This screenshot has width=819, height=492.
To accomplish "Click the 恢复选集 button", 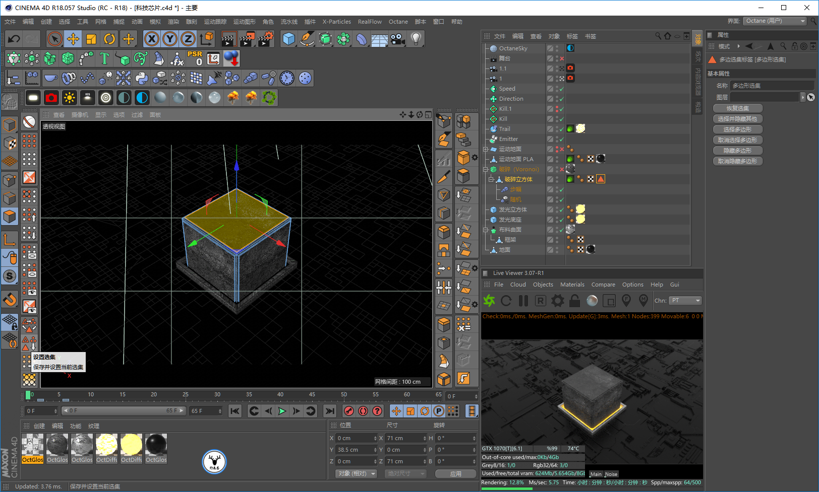I will [x=738, y=108].
